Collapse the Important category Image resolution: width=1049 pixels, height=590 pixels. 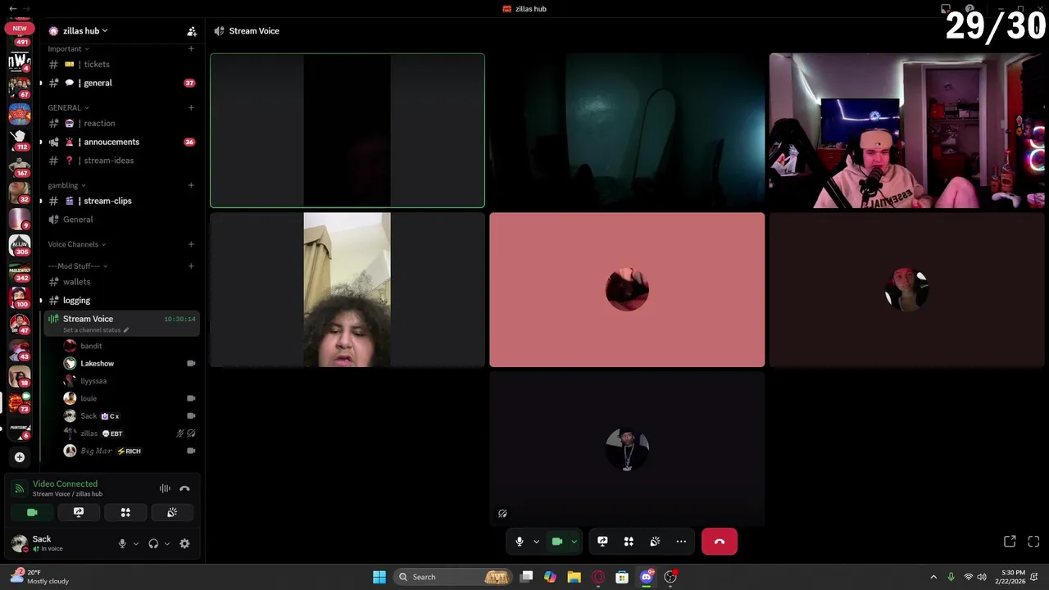point(68,49)
